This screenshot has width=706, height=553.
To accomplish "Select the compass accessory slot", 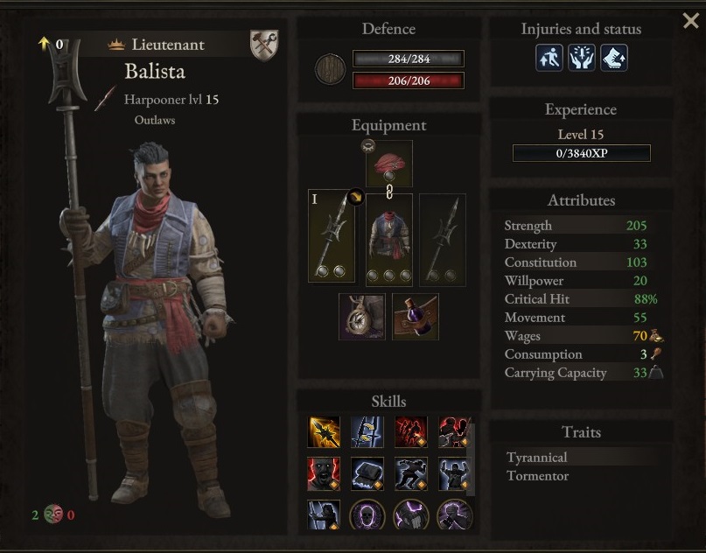I will (362, 317).
